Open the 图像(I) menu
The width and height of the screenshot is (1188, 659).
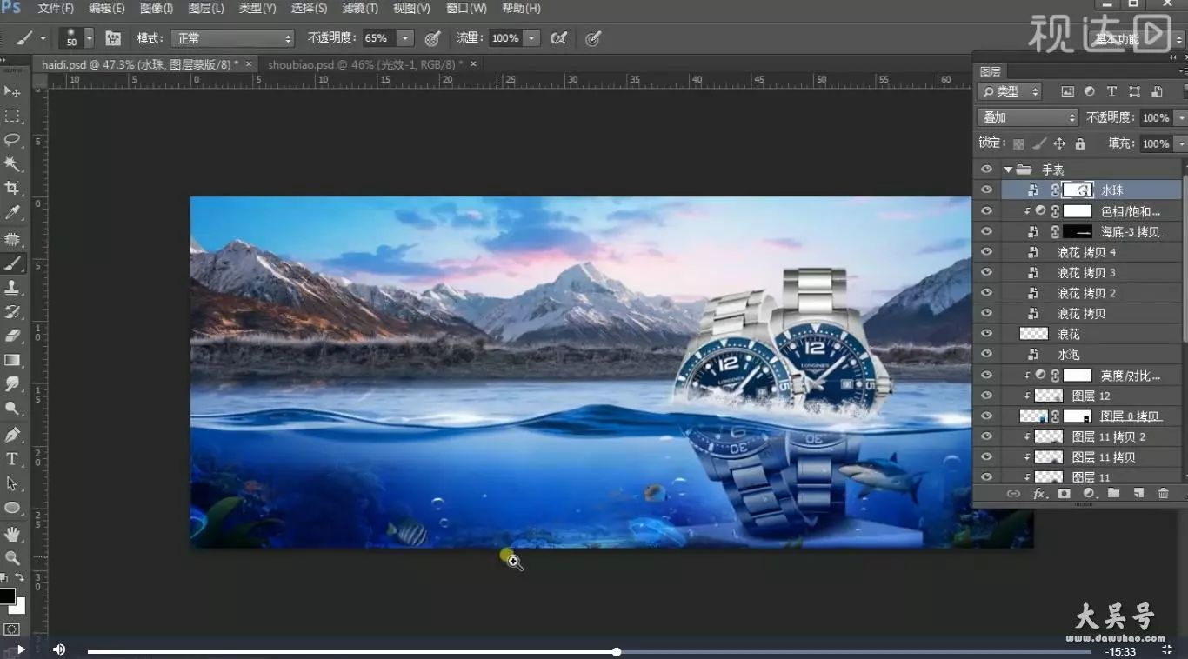(157, 9)
